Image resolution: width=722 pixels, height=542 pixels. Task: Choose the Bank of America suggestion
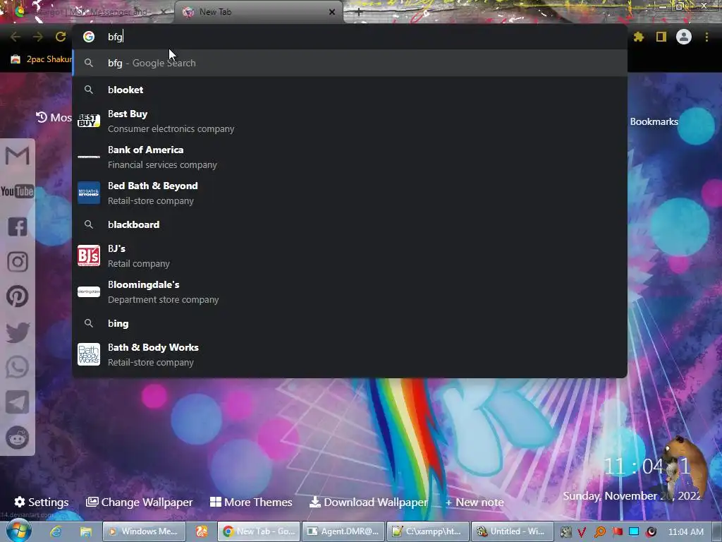coord(350,157)
